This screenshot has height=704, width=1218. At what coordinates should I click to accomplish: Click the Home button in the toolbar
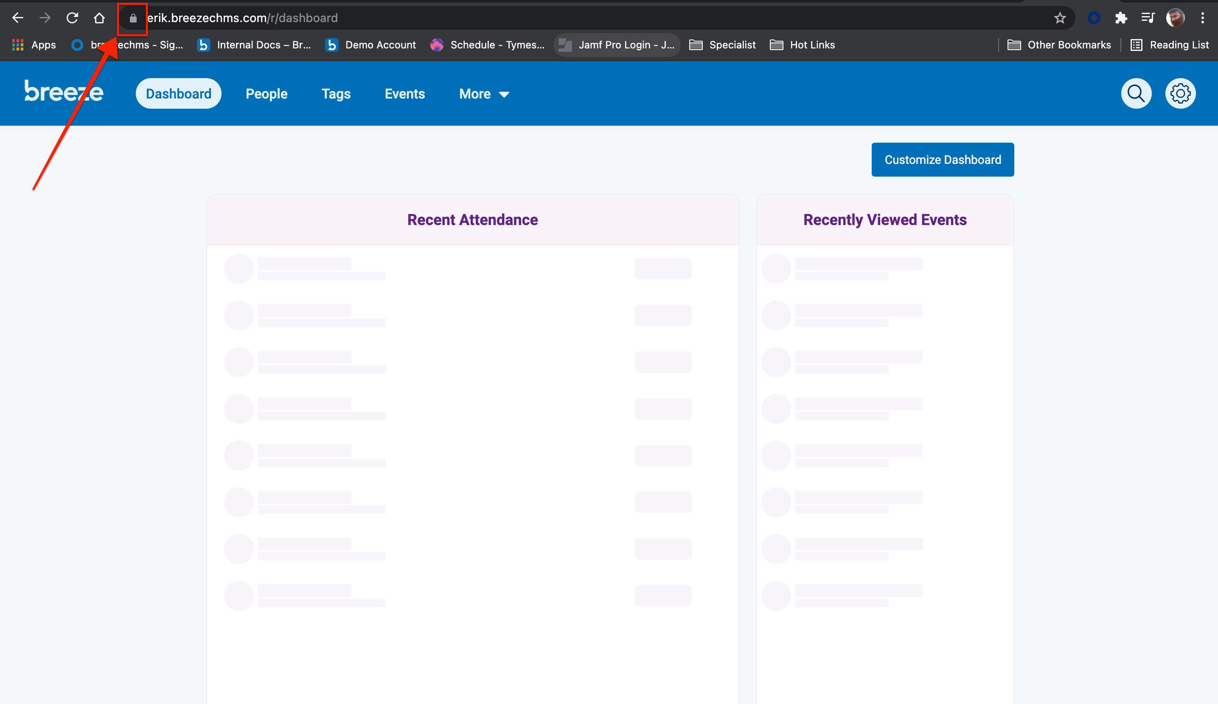tap(100, 18)
